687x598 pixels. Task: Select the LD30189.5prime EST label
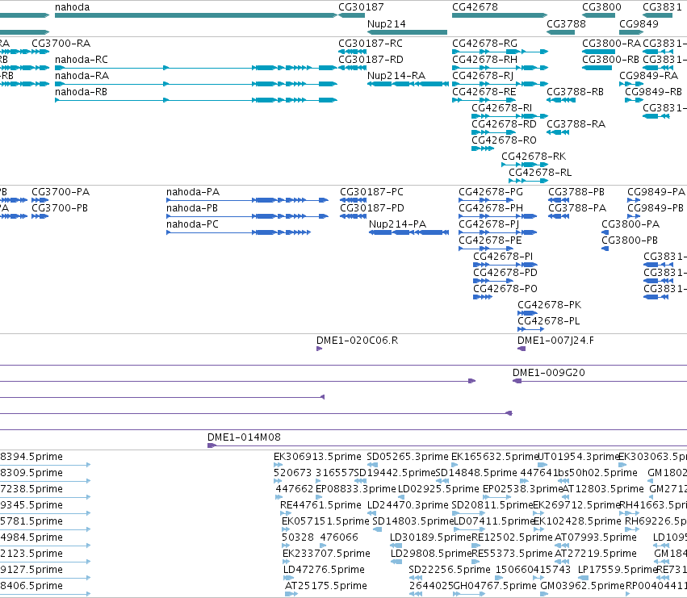pyautogui.click(x=430, y=537)
